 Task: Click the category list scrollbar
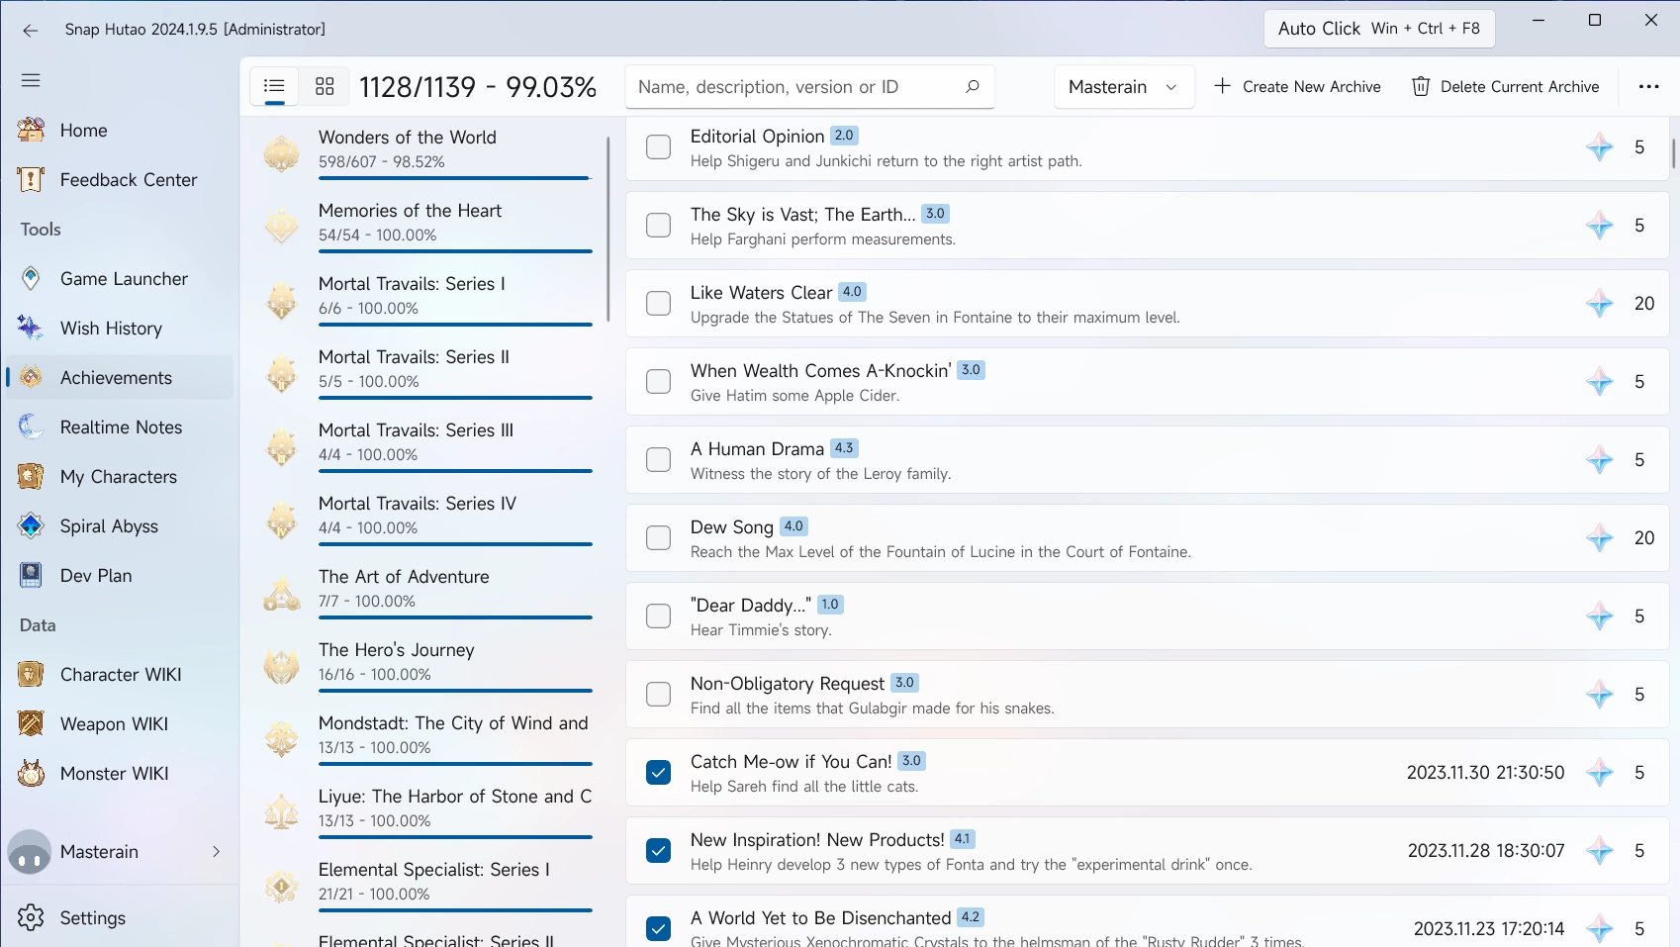[607, 229]
